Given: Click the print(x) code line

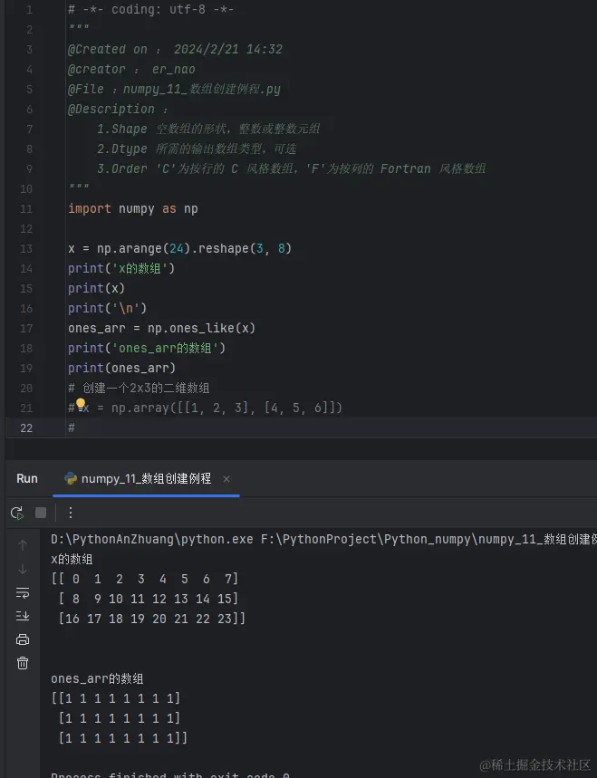Looking at the screenshot, I should [96, 288].
